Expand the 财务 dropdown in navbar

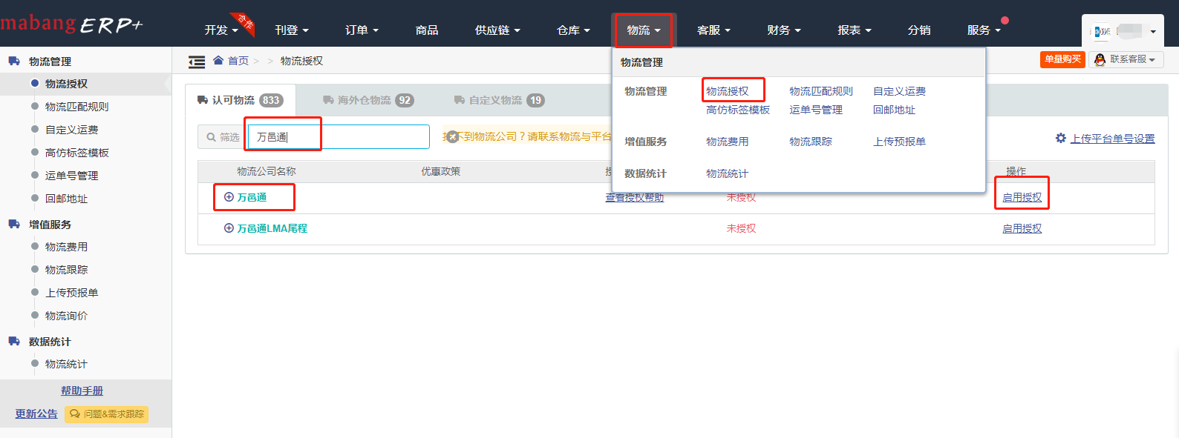[x=784, y=30]
